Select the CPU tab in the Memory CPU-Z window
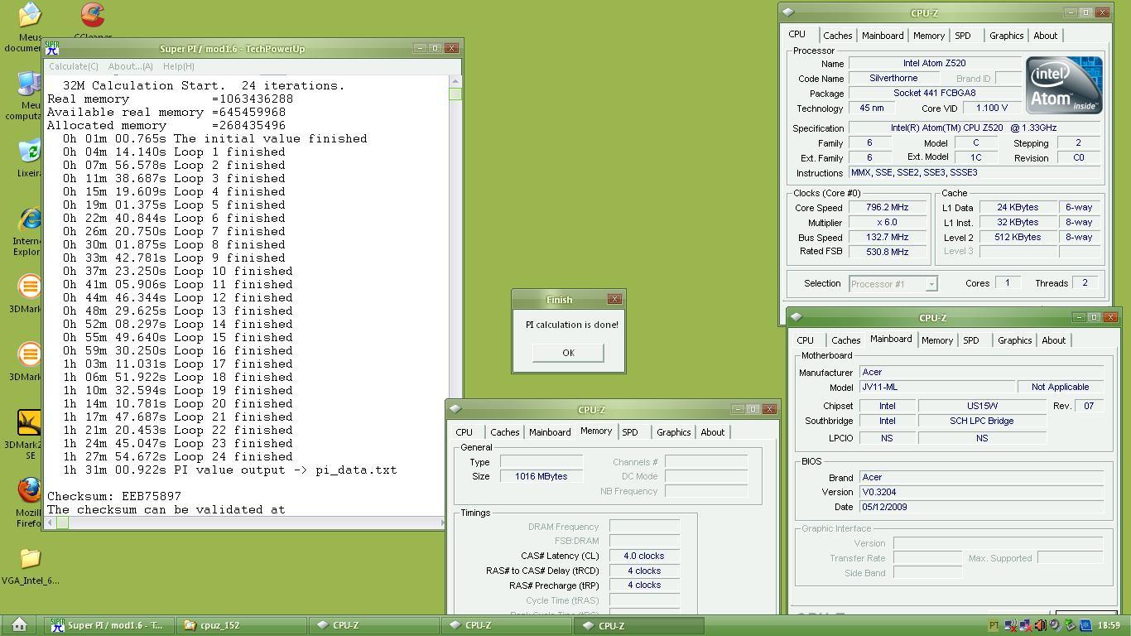Screen dimensions: 1131x636 (x=464, y=432)
